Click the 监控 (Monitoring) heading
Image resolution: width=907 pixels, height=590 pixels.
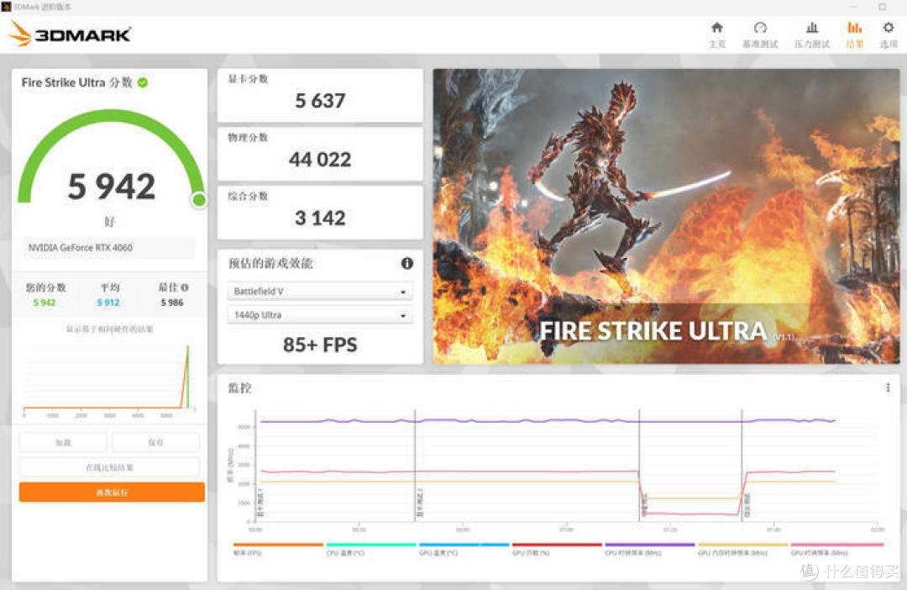point(239,388)
